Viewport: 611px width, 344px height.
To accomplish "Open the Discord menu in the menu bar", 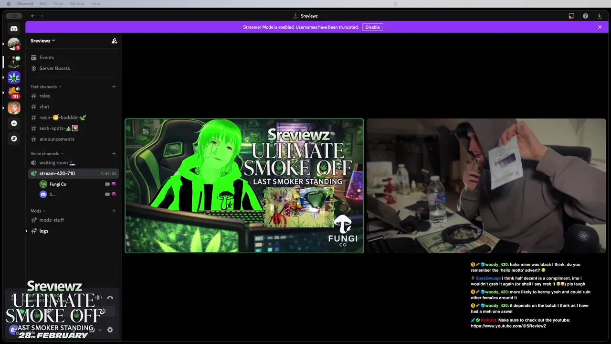I will [25, 4].
